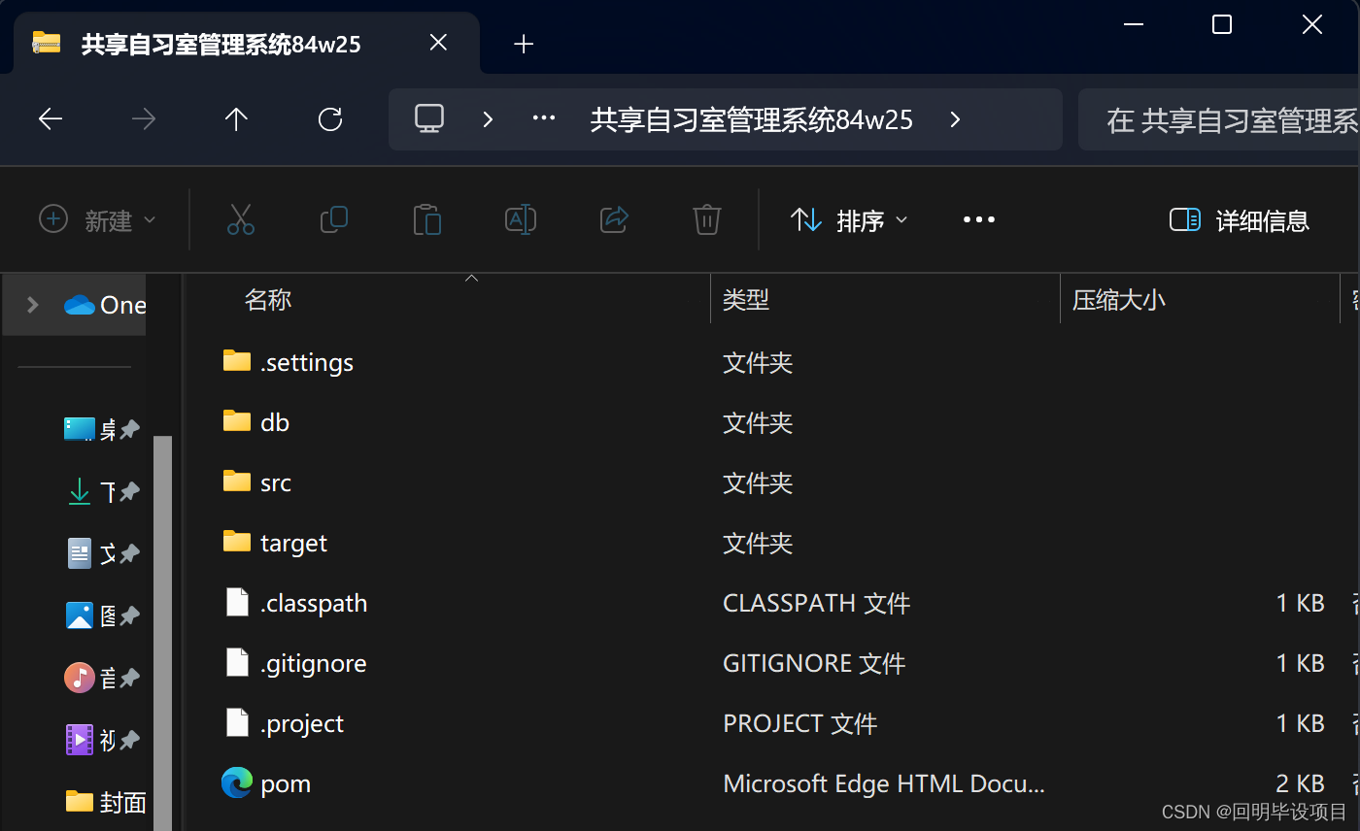Image resolution: width=1360 pixels, height=831 pixels.
Task: Click the Delete (trash) icon
Action: (x=706, y=219)
